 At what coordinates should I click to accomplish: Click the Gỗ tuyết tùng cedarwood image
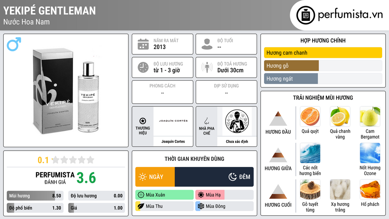tap(310, 189)
